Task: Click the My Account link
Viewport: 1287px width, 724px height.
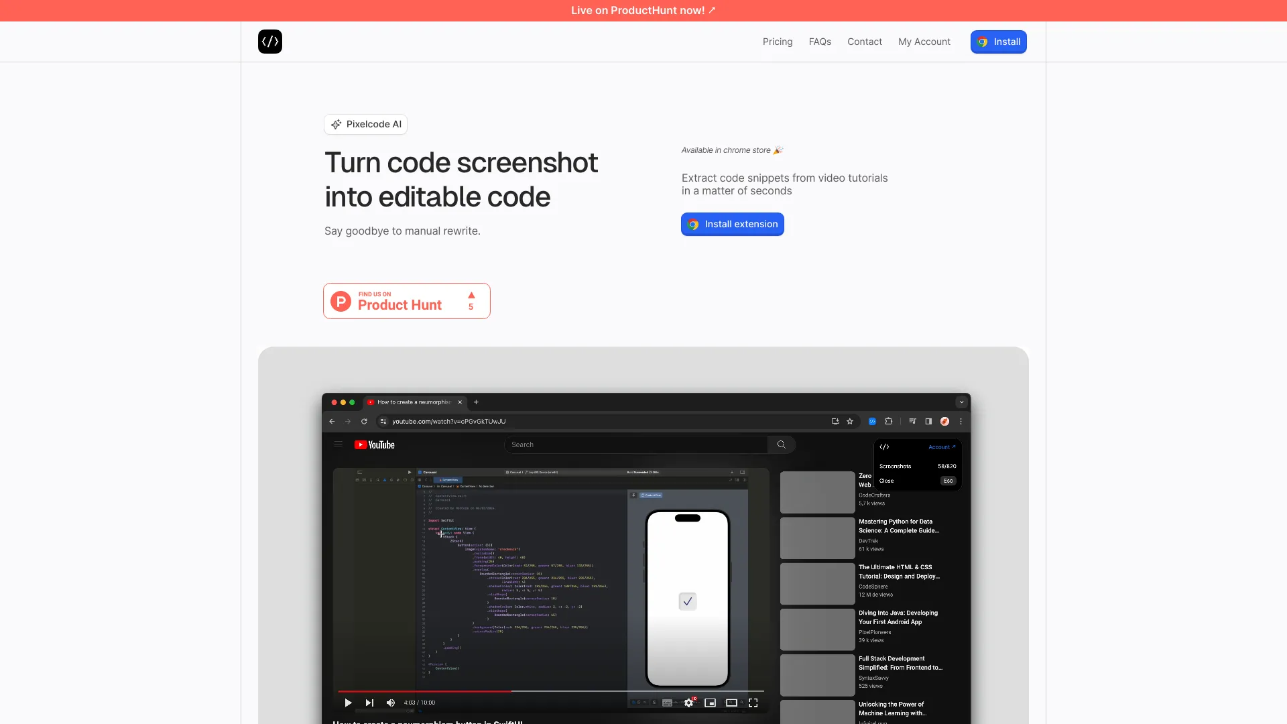Action: tap(924, 42)
